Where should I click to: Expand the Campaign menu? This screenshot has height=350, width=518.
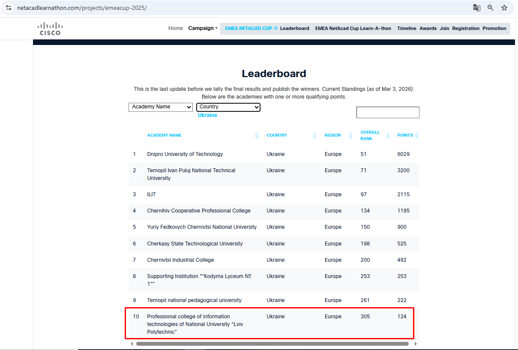(x=203, y=28)
